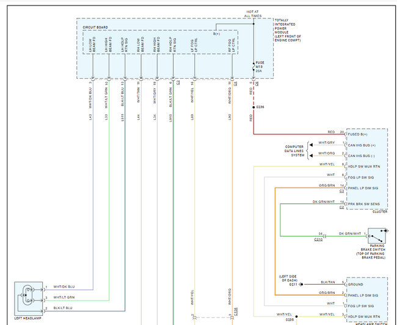Click the C210 connector label
Image resolution: width=397 pixels, height=325 pixels.
[x=318, y=239]
